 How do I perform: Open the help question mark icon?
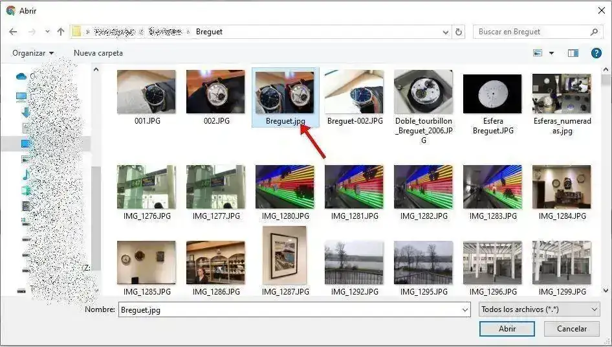click(x=596, y=53)
